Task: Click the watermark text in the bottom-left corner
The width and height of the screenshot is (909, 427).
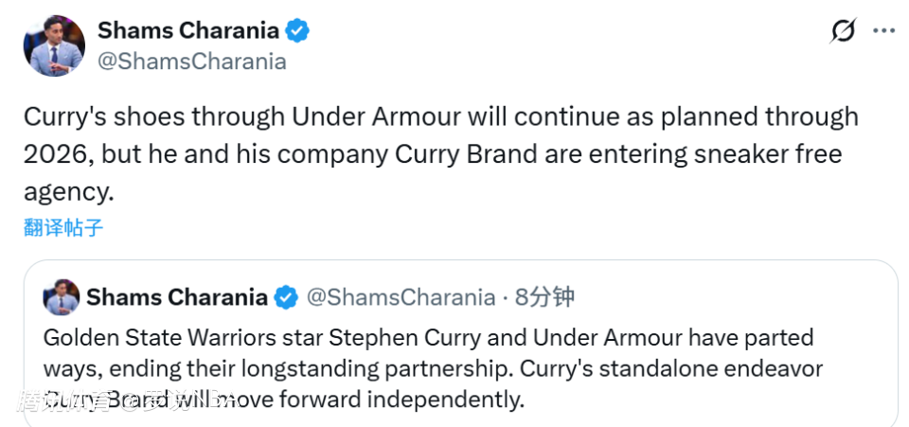Action: pos(114,400)
